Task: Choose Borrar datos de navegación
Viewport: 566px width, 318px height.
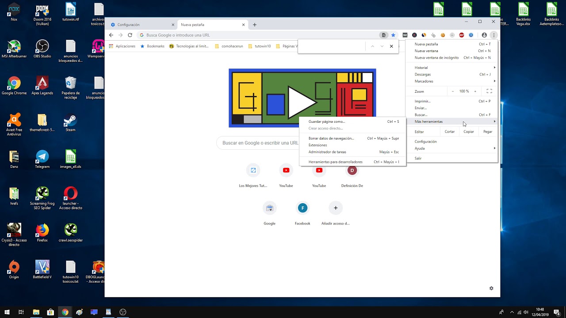Action: tap(331, 138)
